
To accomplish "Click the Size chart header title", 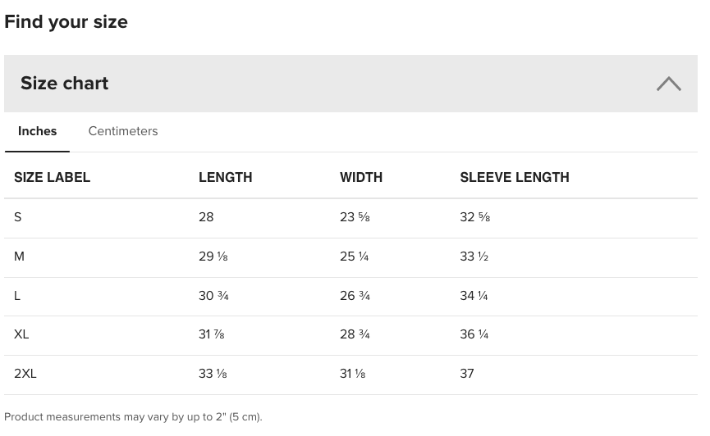I will [x=65, y=84].
